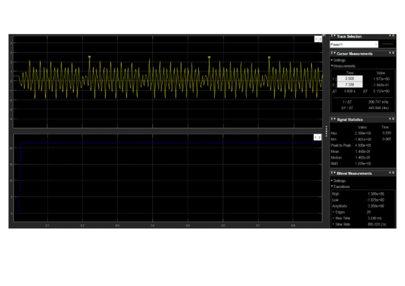Collapse the Measurements section in Cursor Measurements
405x286 pixels.
[x=332, y=66]
